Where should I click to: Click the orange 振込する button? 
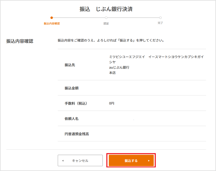[x=131, y=160]
